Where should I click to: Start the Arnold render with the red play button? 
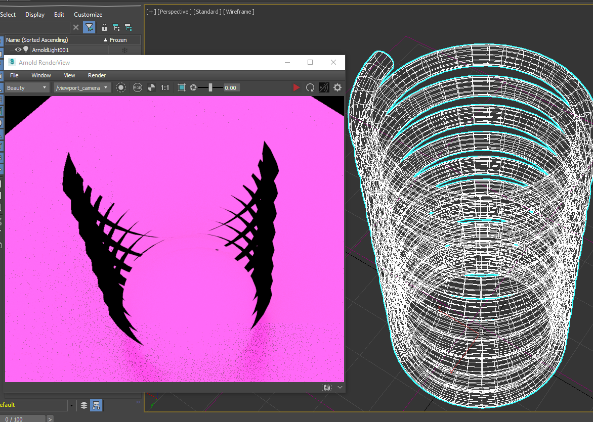click(x=296, y=87)
